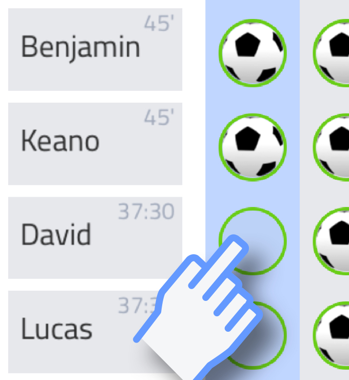Click Keano's soccer ball in the grey column
Screen dimensions: 349x380
331,147
